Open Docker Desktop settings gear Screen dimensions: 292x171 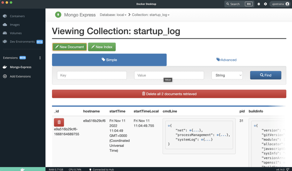click(265, 4)
